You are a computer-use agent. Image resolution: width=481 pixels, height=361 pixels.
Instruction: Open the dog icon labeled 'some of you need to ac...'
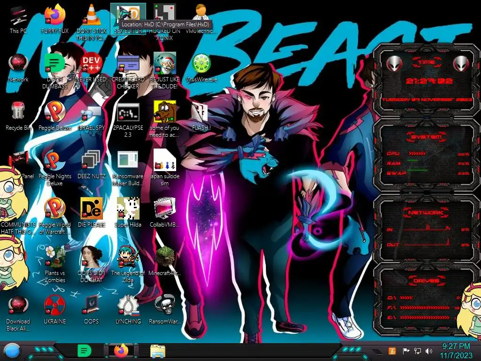pos(165,120)
